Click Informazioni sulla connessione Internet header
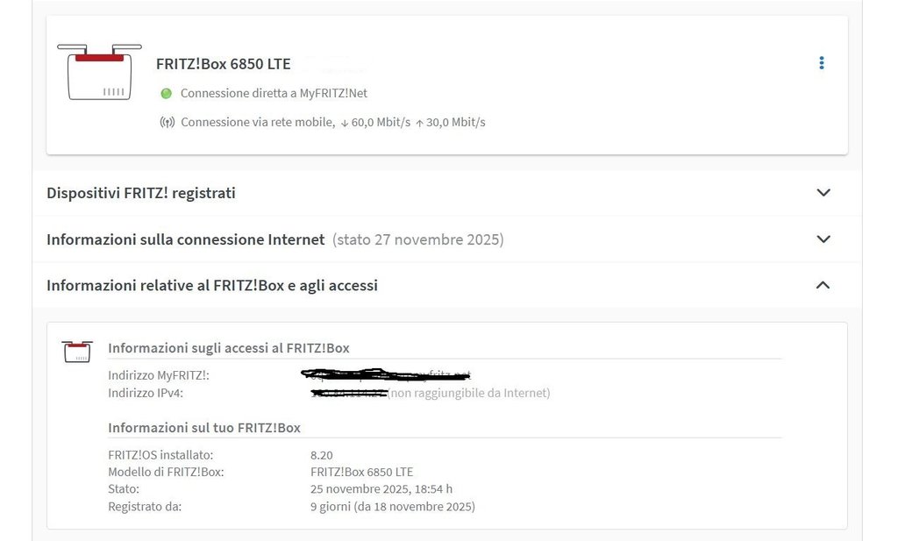 tap(186, 239)
